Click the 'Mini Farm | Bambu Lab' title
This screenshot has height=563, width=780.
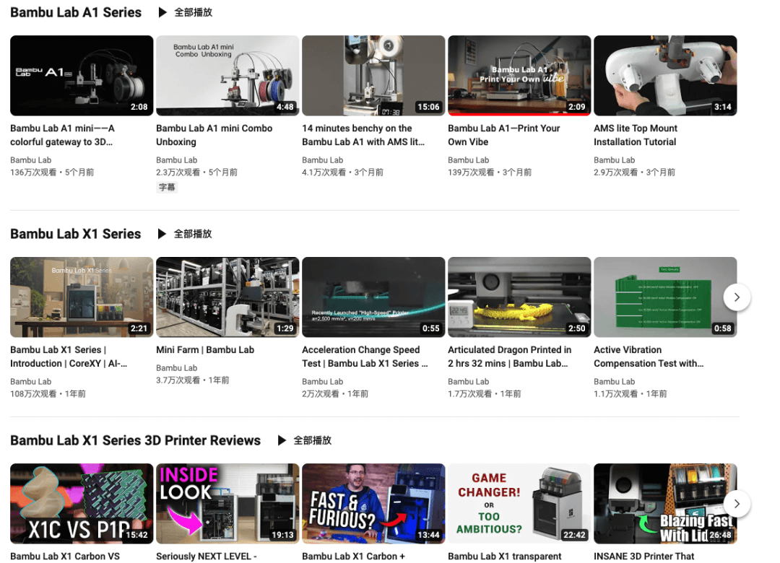click(205, 349)
